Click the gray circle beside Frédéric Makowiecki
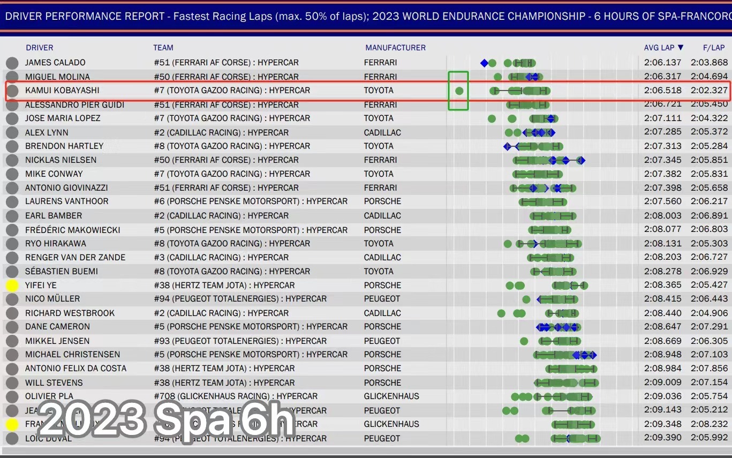Image resolution: width=732 pixels, height=458 pixels. (x=12, y=230)
